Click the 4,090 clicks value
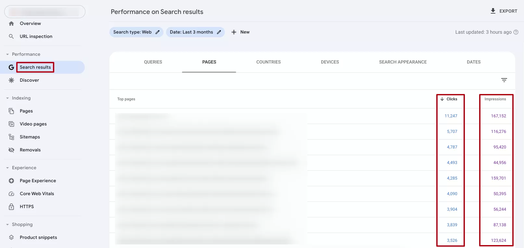 pos(452,194)
